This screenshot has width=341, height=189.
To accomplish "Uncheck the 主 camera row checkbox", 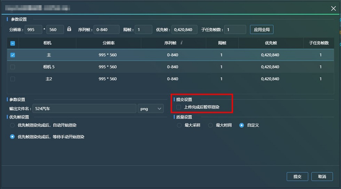I will 13,55.
